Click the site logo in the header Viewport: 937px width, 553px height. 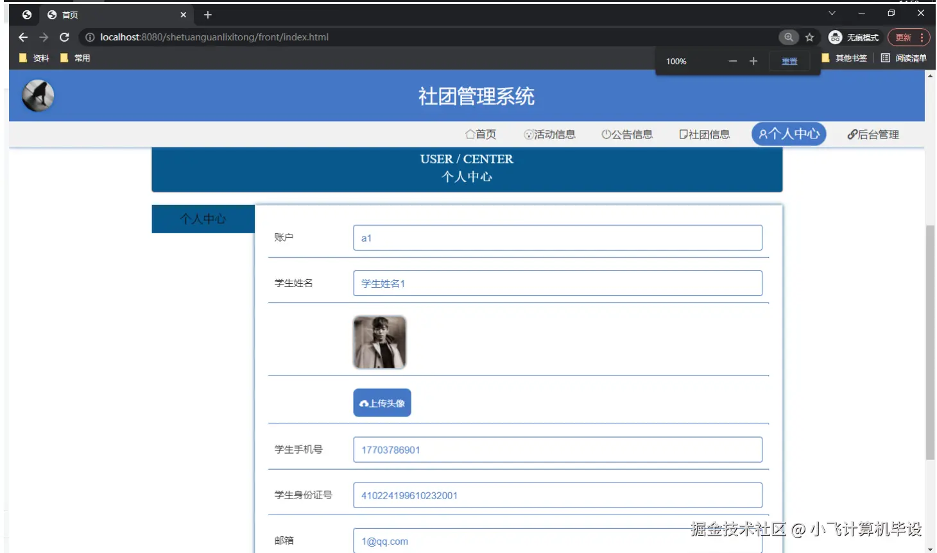37,95
